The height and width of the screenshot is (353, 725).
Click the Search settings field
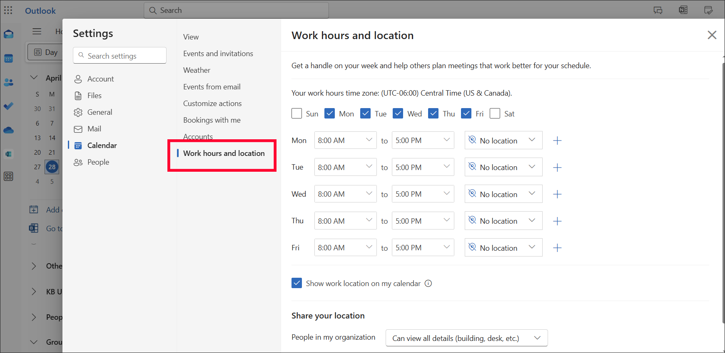(120, 56)
